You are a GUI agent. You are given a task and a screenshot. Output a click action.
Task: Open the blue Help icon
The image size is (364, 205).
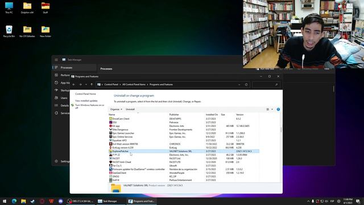tap(278, 109)
